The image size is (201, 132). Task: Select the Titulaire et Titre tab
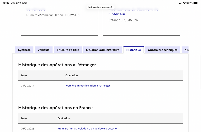point(68,50)
